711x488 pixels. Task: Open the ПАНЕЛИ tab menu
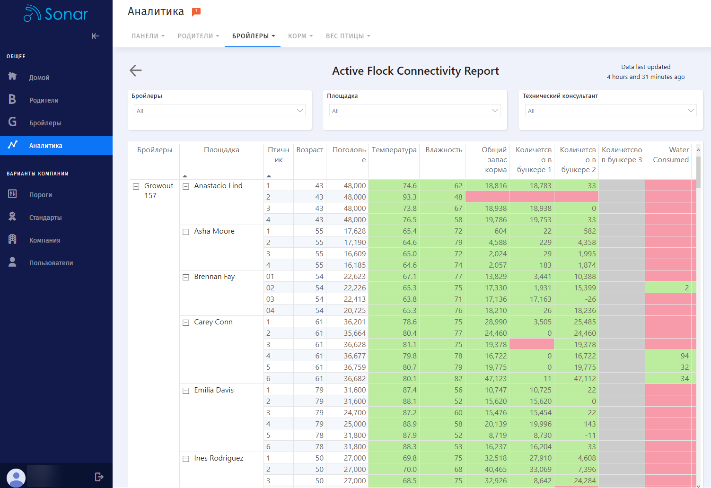(x=148, y=36)
